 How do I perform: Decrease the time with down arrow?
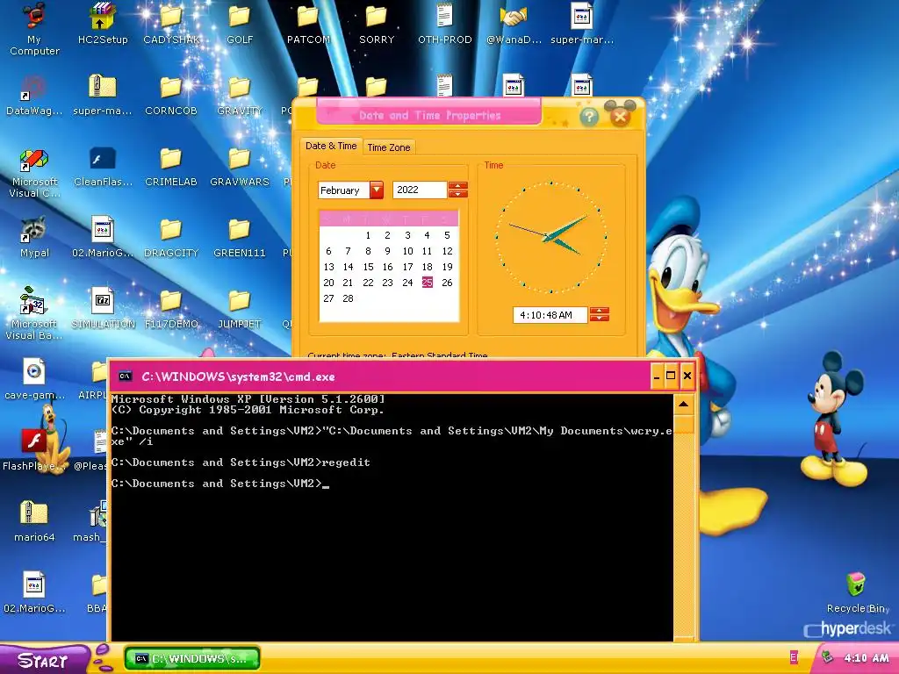click(599, 318)
